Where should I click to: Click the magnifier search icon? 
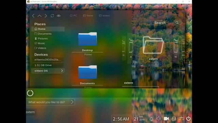click(177, 23)
